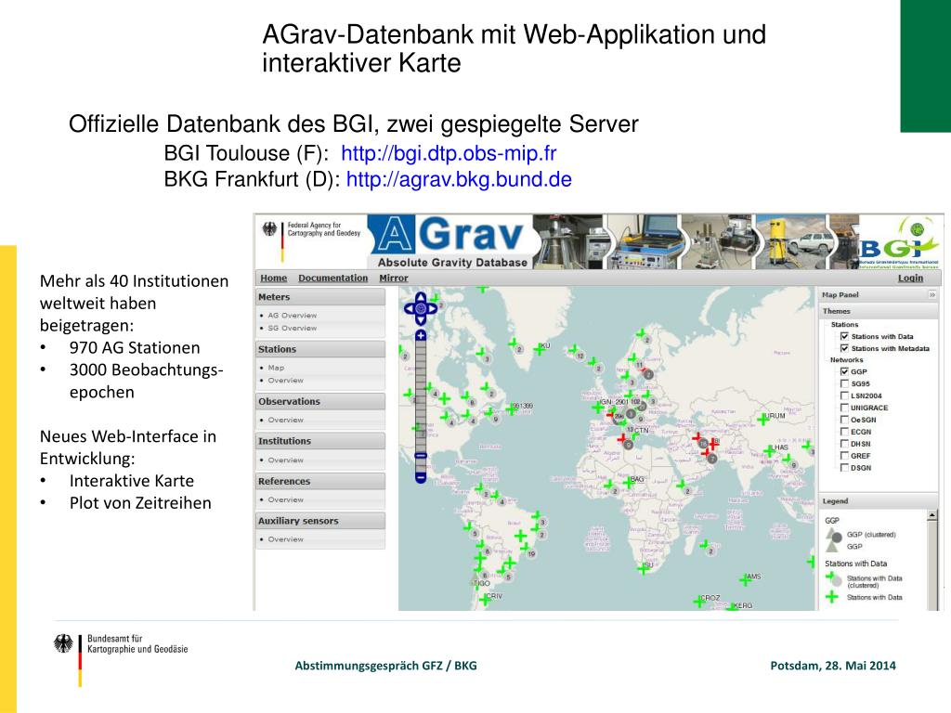
Task: Enable the DSGN network checkbox
Action: pyautogui.click(x=844, y=468)
